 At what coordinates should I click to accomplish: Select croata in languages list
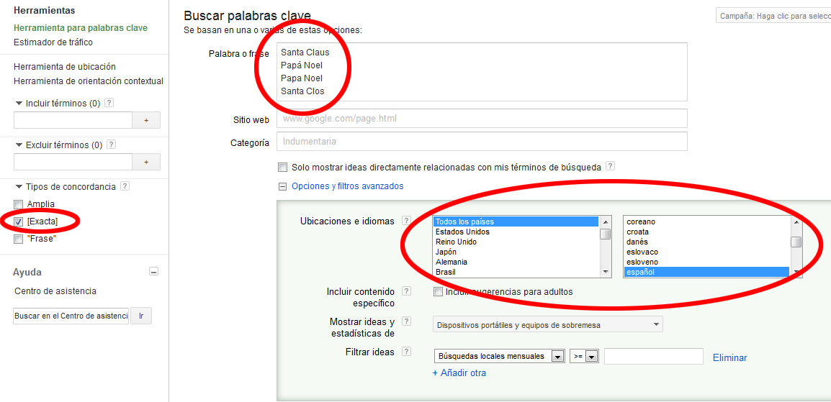(707, 232)
